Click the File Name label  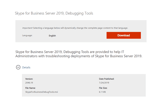[x=30, y=88]
